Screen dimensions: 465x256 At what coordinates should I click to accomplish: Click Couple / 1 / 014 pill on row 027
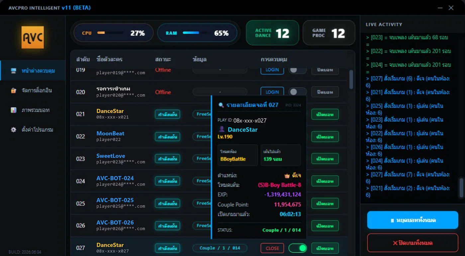tap(220, 248)
